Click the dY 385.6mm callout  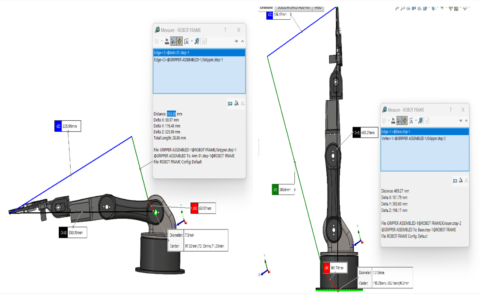[x=283, y=189]
